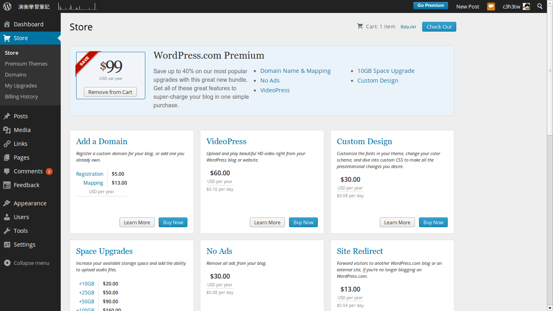Open Custom Design link in bundle list
This screenshot has width=553, height=311.
[378, 81]
